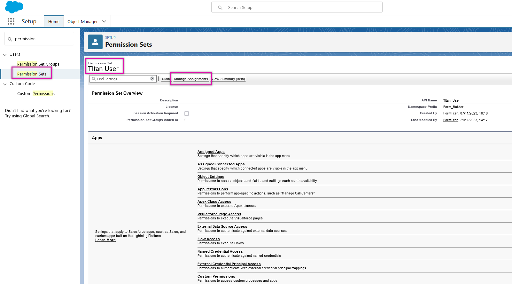This screenshot has height=284, width=512.
Task: Click the Form_Builder namespace prefix value
Action: 453,107
